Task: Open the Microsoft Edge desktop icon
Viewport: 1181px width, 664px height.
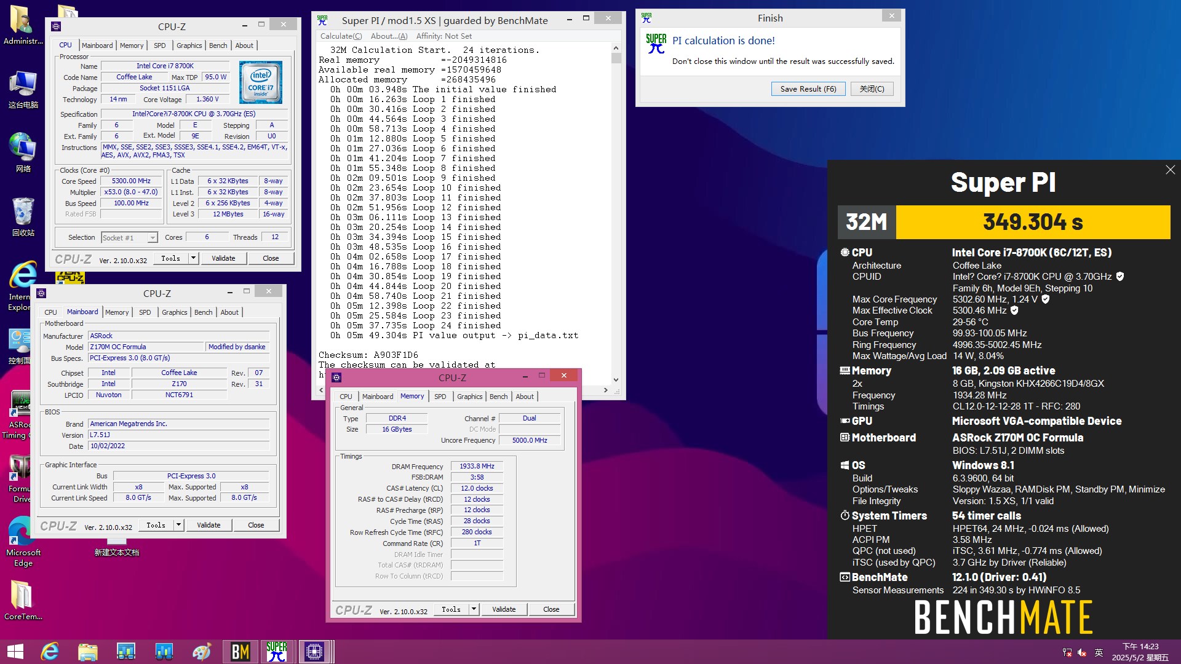Action: [x=23, y=541]
